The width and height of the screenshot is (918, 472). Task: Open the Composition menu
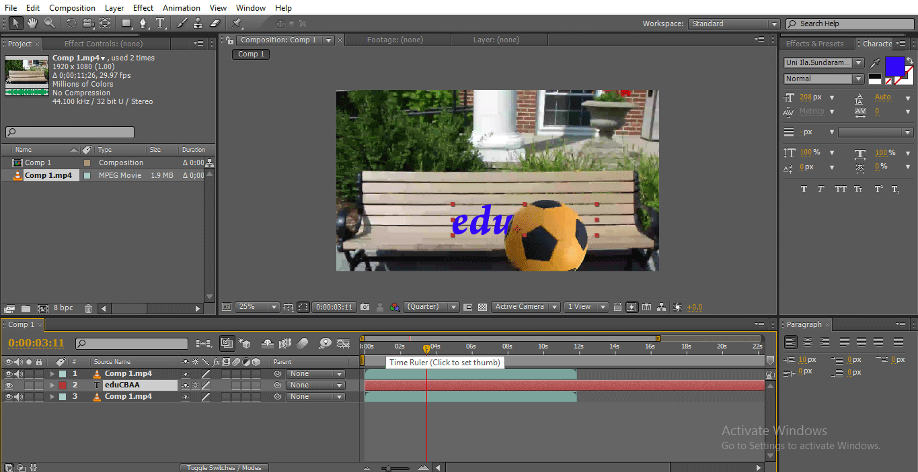pos(72,8)
